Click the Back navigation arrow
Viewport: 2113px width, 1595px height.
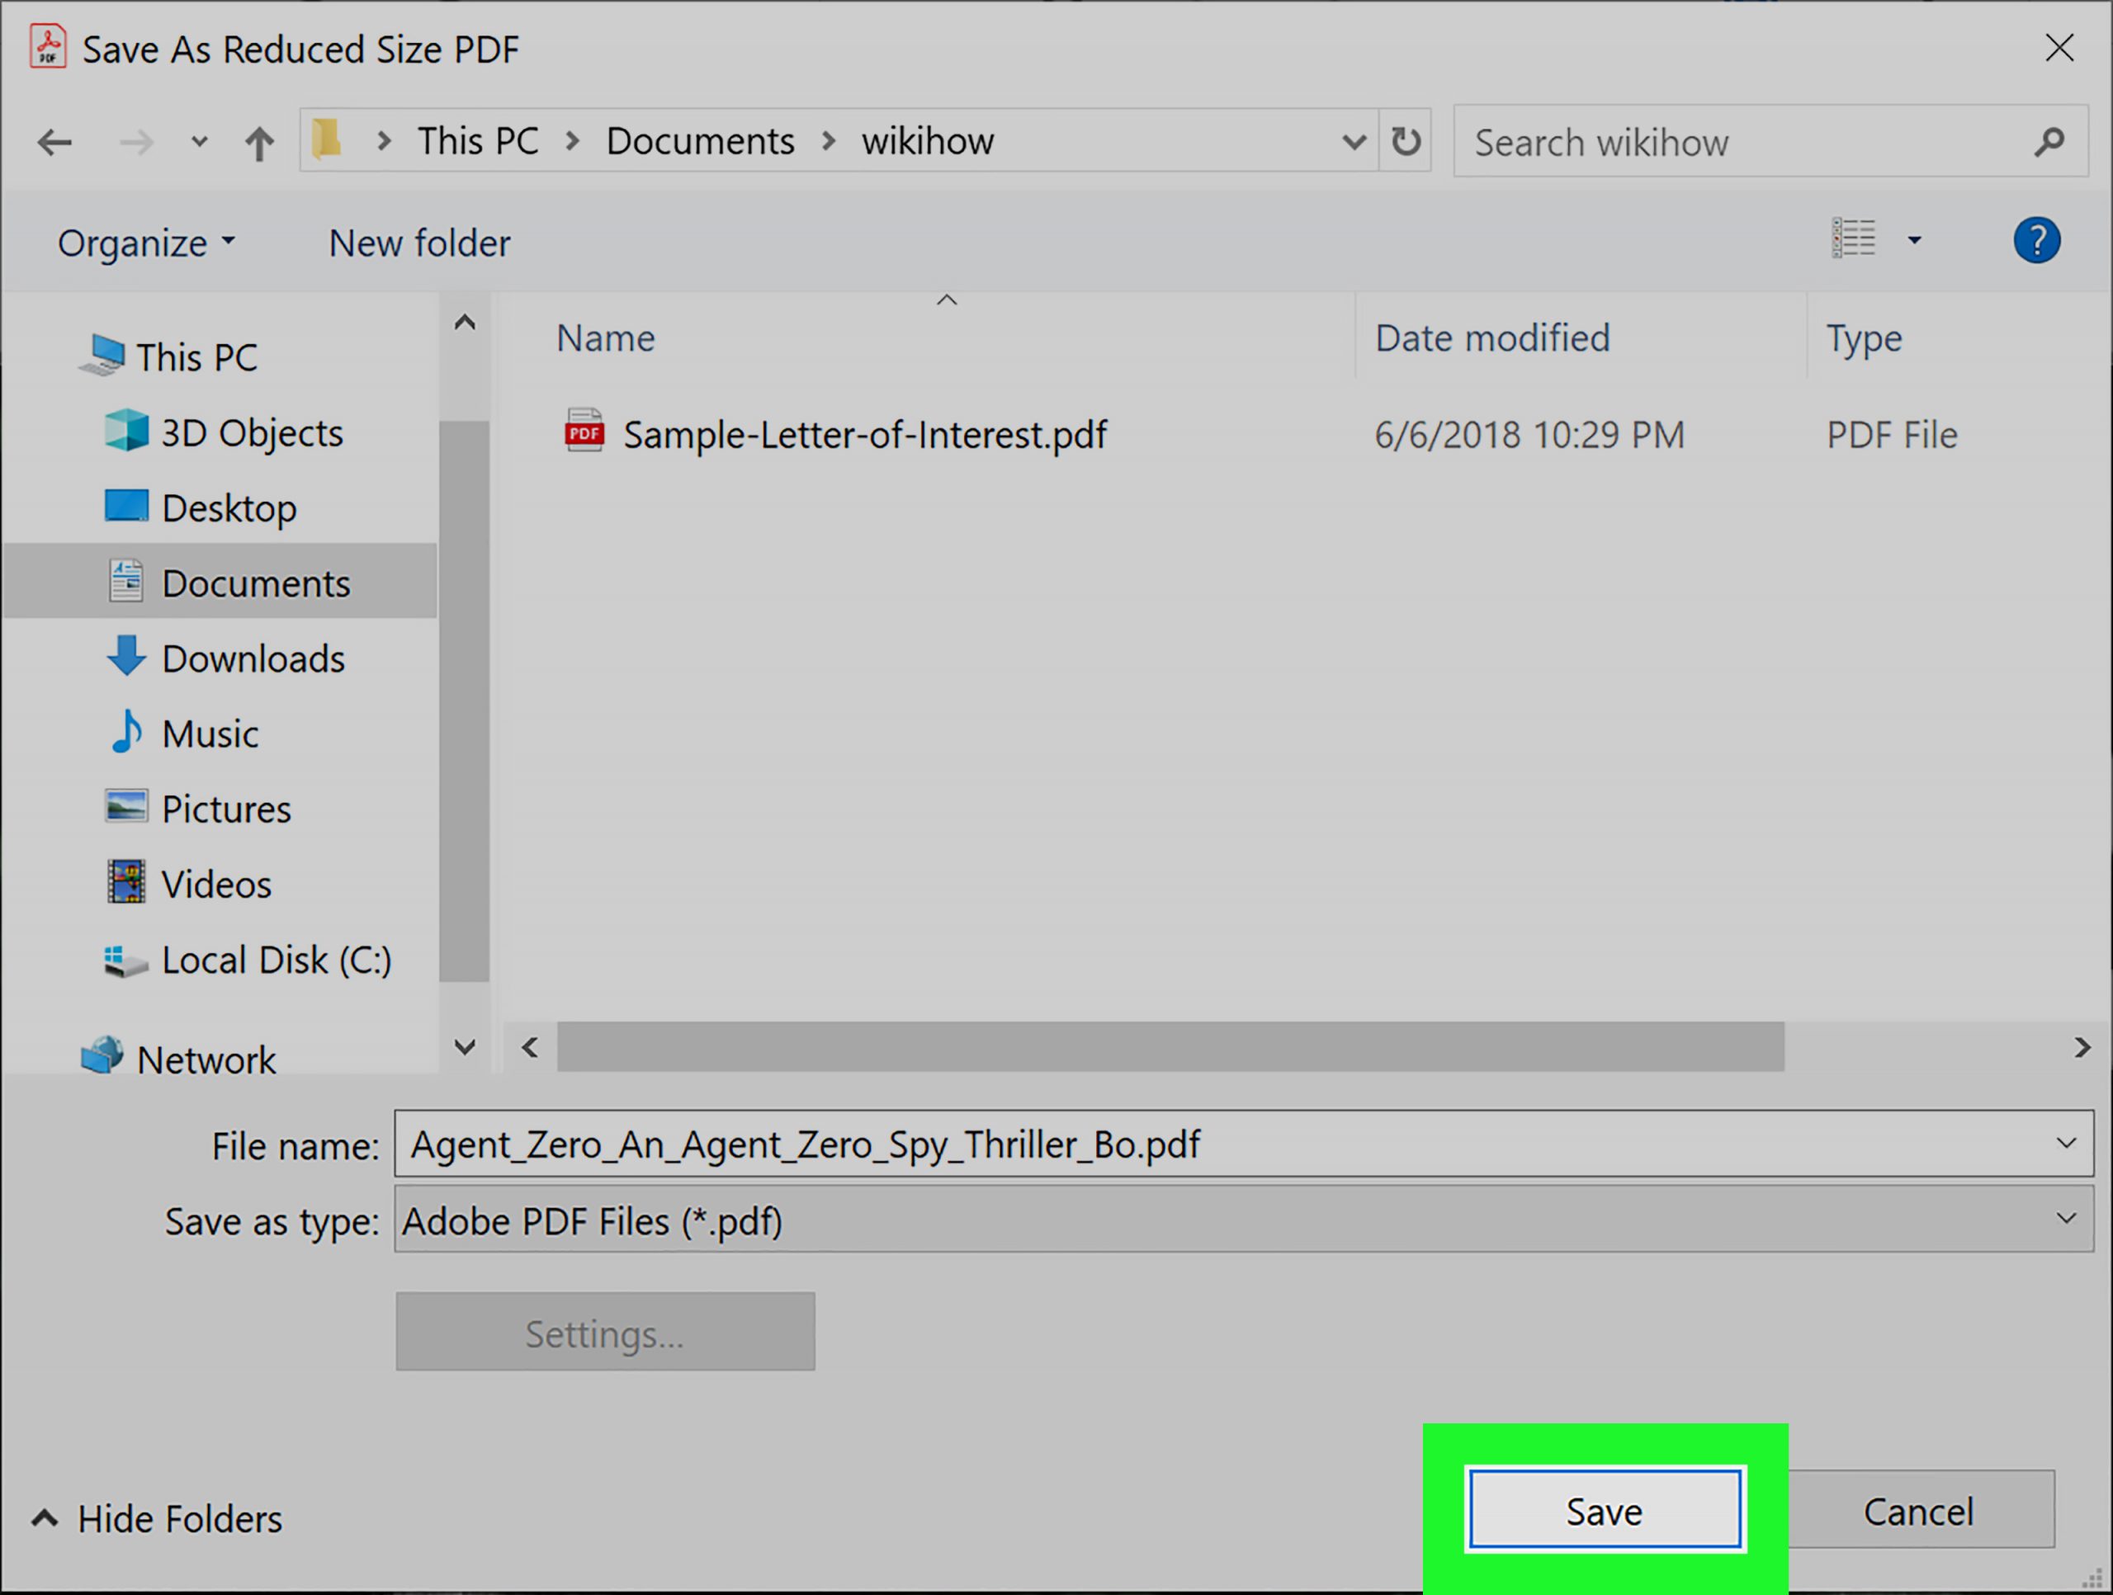(x=54, y=142)
